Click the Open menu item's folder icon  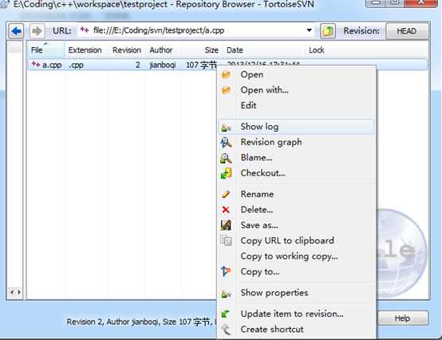[226, 75]
